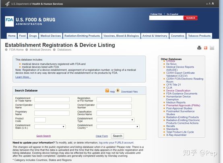Click the Clear Form link

102,136
